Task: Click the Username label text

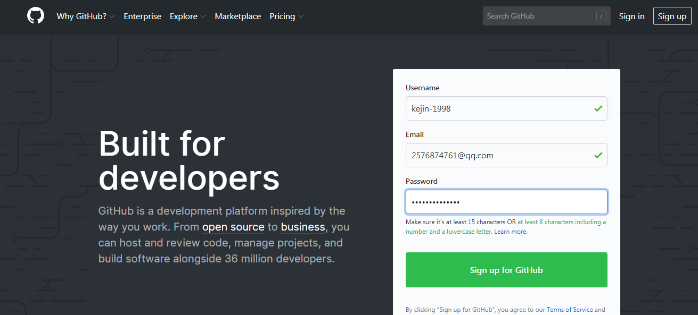Action: point(422,88)
